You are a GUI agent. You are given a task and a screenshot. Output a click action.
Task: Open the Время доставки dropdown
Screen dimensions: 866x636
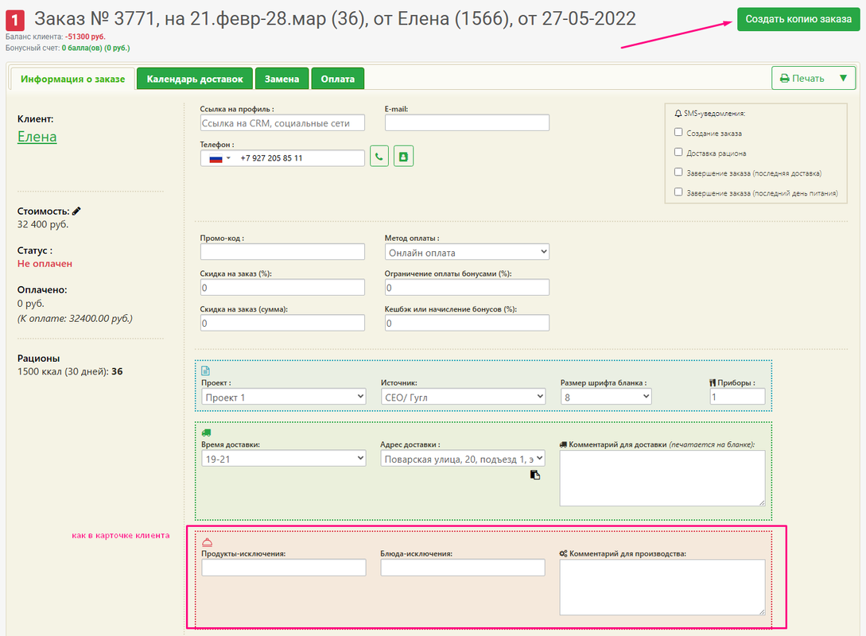283,458
